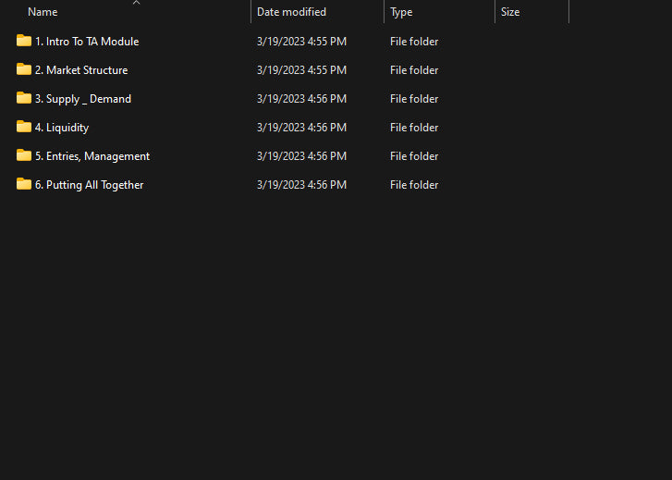Click the folder icon for Intro To TA Module
This screenshot has height=480, width=672.
click(24, 41)
